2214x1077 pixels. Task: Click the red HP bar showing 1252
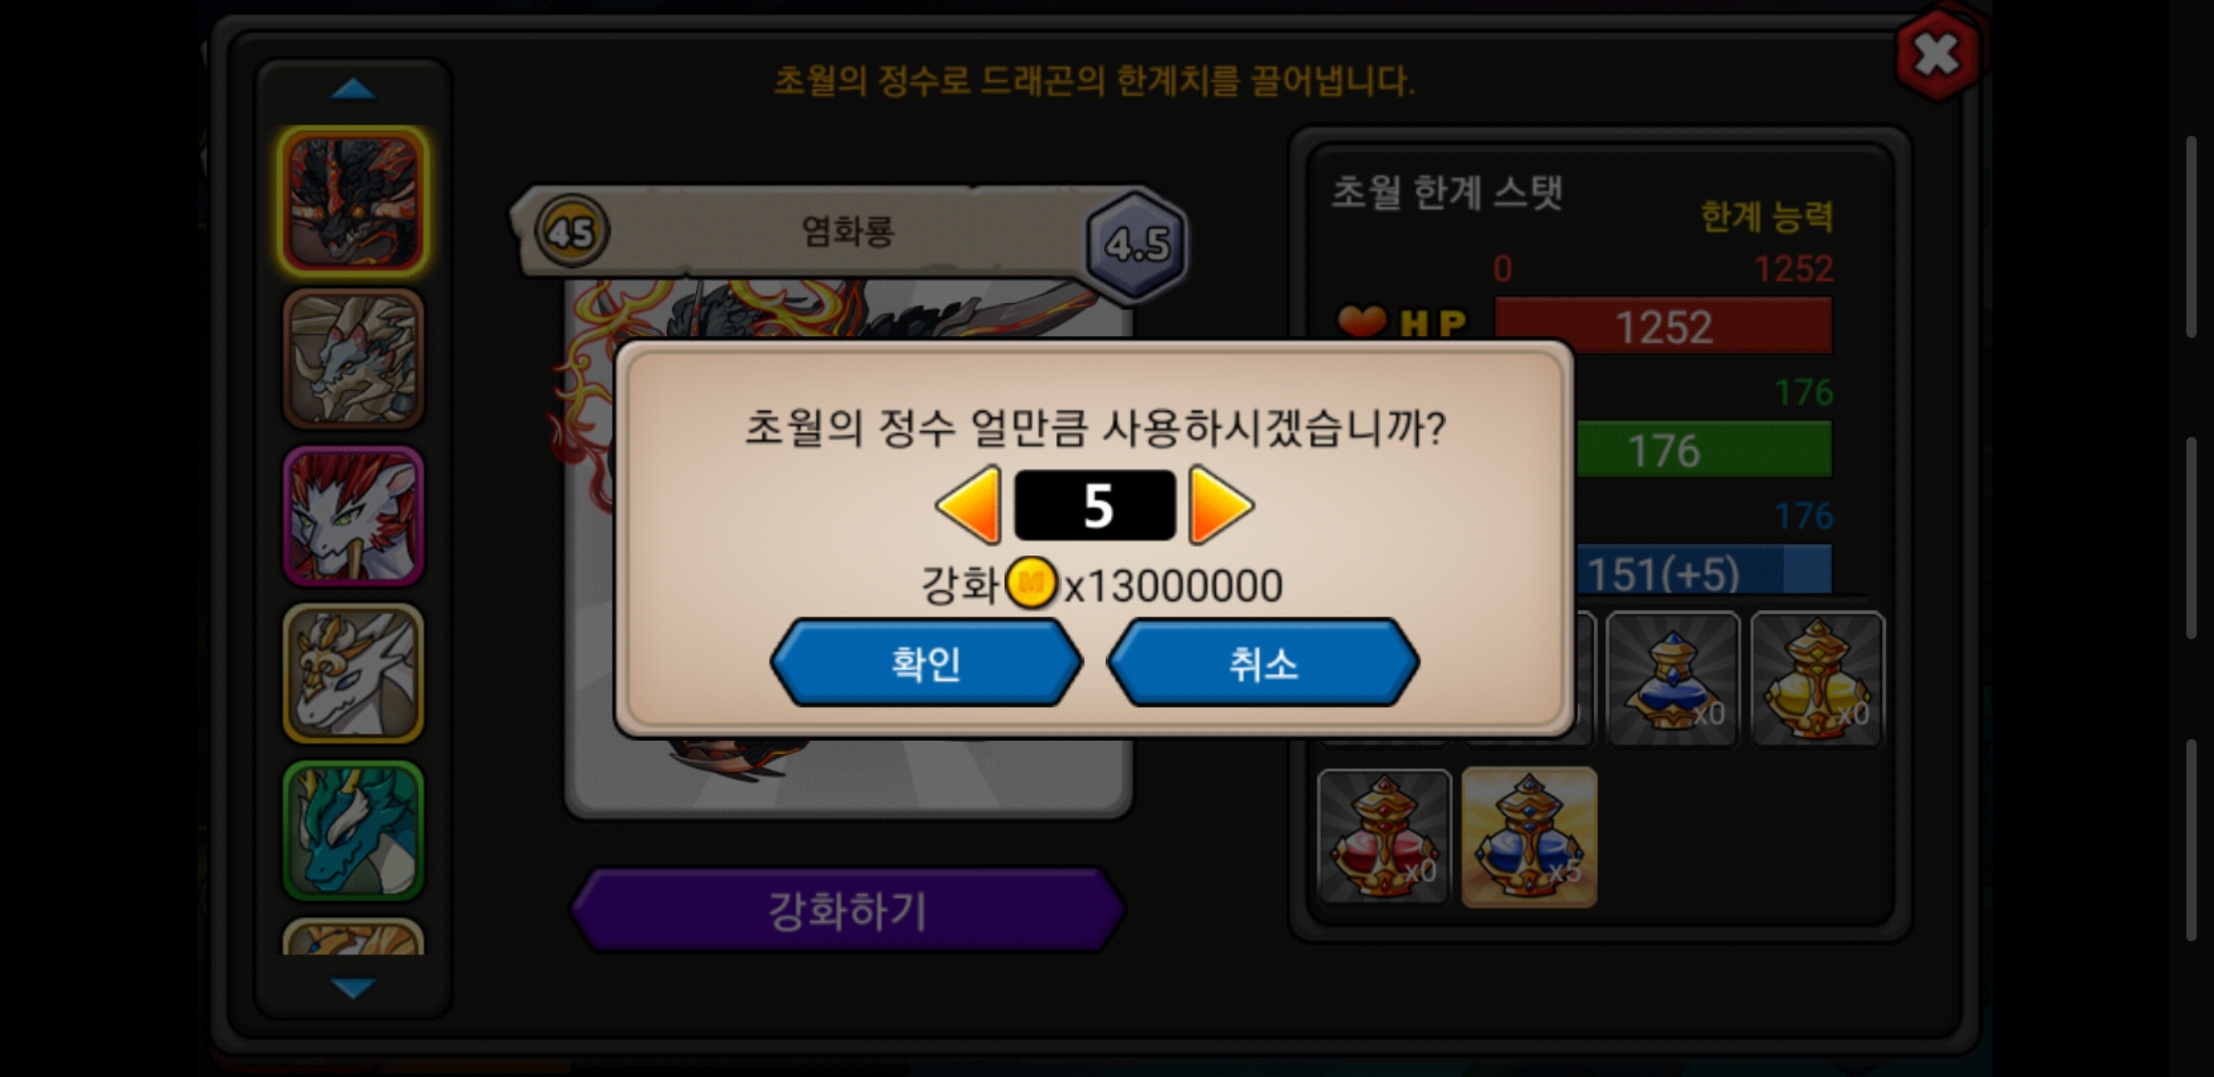pyautogui.click(x=1663, y=326)
